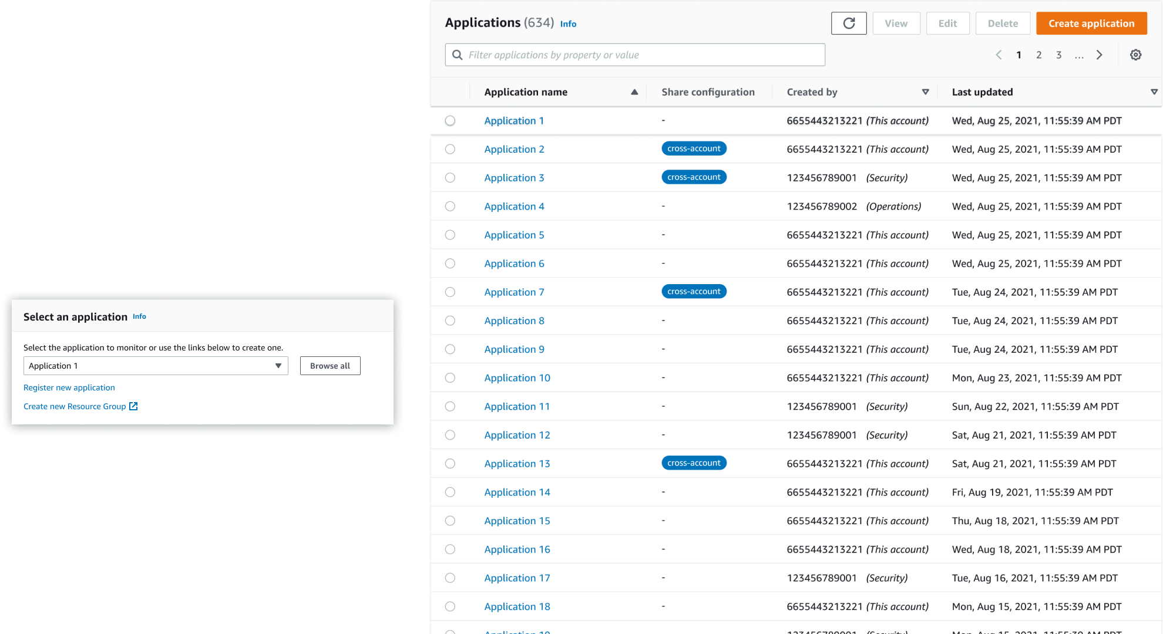Screen dimensions: 1163x634
Task: Click '123456789002 (Operations)' in Application 4 row
Action: click(x=854, y=207)
